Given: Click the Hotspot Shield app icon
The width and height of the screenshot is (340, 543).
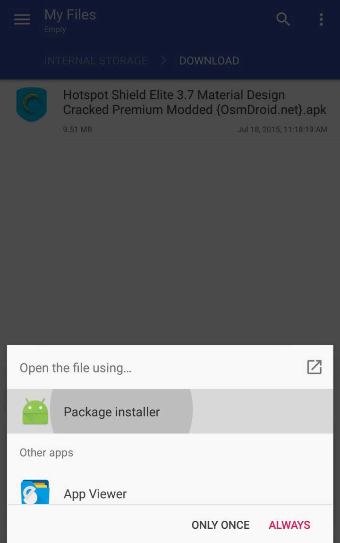Looking at the screenshot, I should [x=32, y=104].
